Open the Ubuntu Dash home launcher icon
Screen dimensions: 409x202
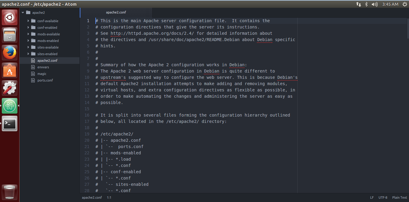(x=10, y=17)
